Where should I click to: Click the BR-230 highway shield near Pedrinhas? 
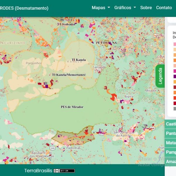point(52,147)
